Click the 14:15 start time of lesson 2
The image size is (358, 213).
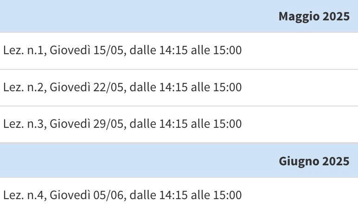170,87
